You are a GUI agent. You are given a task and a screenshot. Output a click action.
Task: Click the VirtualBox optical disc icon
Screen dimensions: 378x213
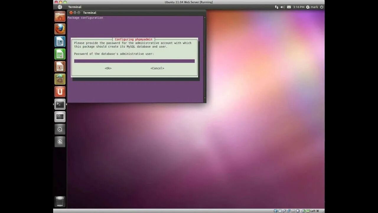[x=280, y=211]
